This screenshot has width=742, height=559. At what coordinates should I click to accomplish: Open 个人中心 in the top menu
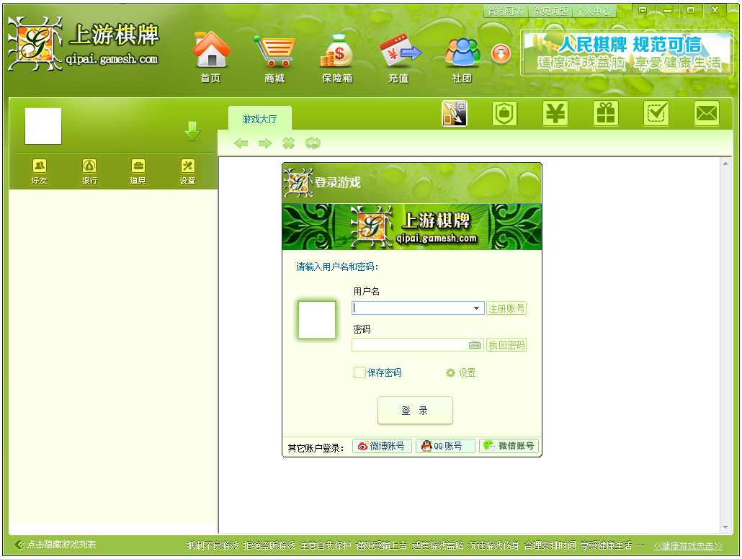click(594, 12)
